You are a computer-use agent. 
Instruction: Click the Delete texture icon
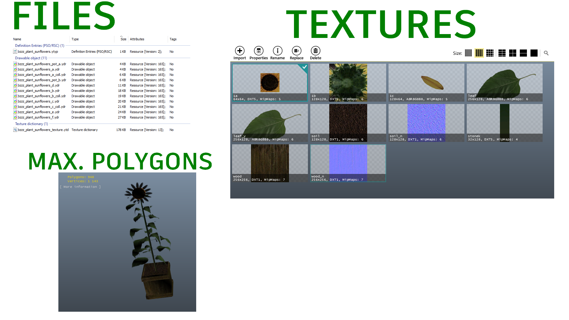315,51
